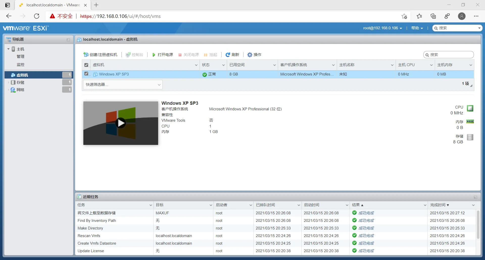Click the red not-secure warning icon
485x260 pixels.
pyautogui.click(x=52, y=16)
